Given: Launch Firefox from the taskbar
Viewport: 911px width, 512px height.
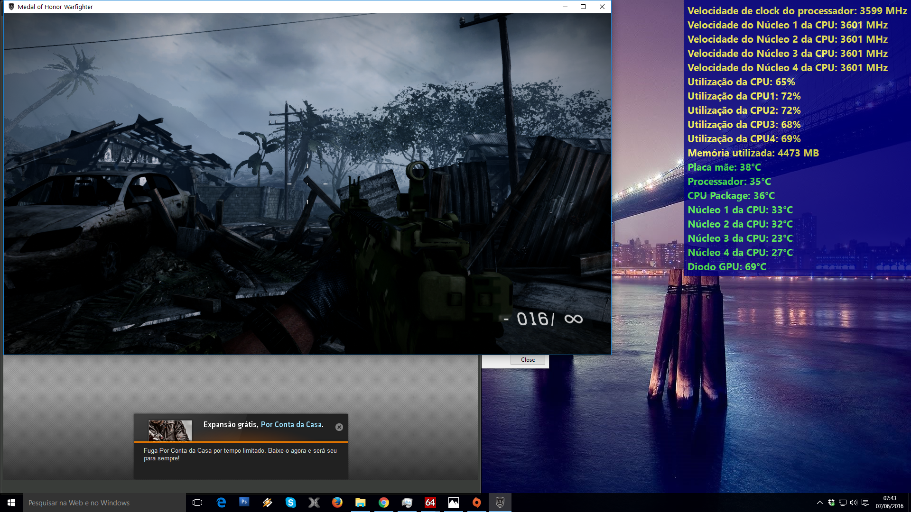Looking at the screenshot, I should (337, 503).
